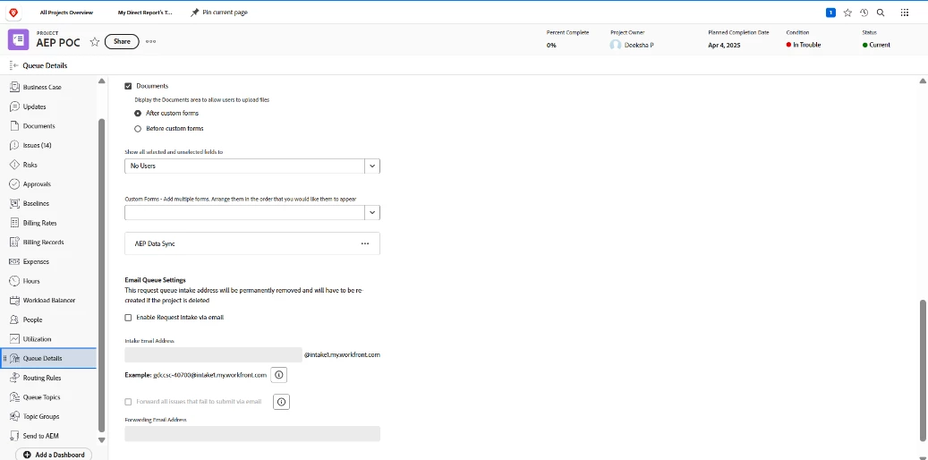This screenshot has width=928, height=460.
Task: Select Queue Details in sidebar
Action: coord(49,358)
